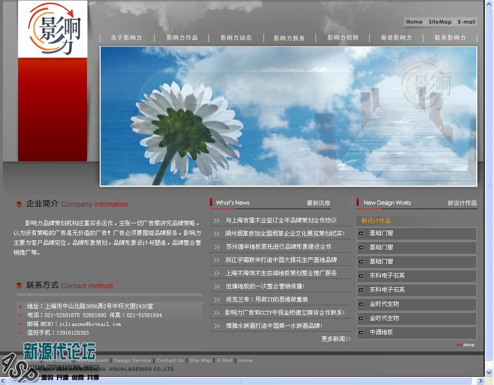Click the address 上海市中山北路3856弄2号中环大厦2430室
Image resolution: width=494 pixels, height=385 pixels.
tap(99, 306)
